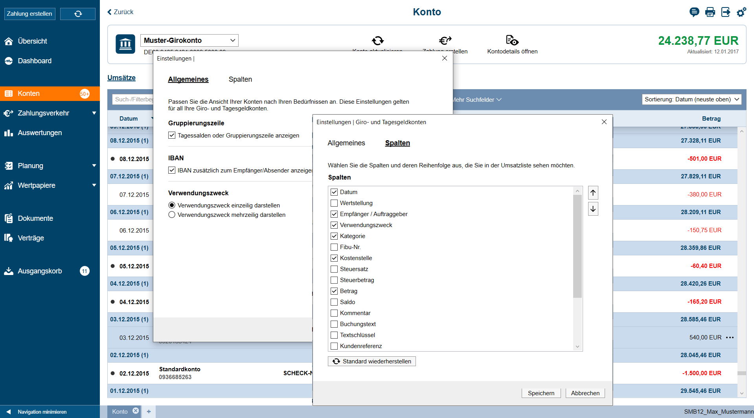Open Planung icon in sidebar
Image resolution: width=754 pixels, height=418 pixels.
coord(9,166)
